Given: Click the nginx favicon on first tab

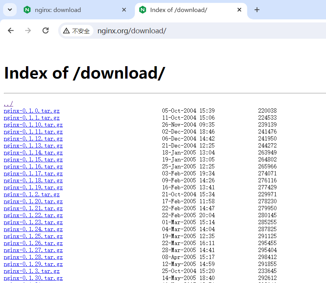Looking at the screenshot, I should pos(27,10).
